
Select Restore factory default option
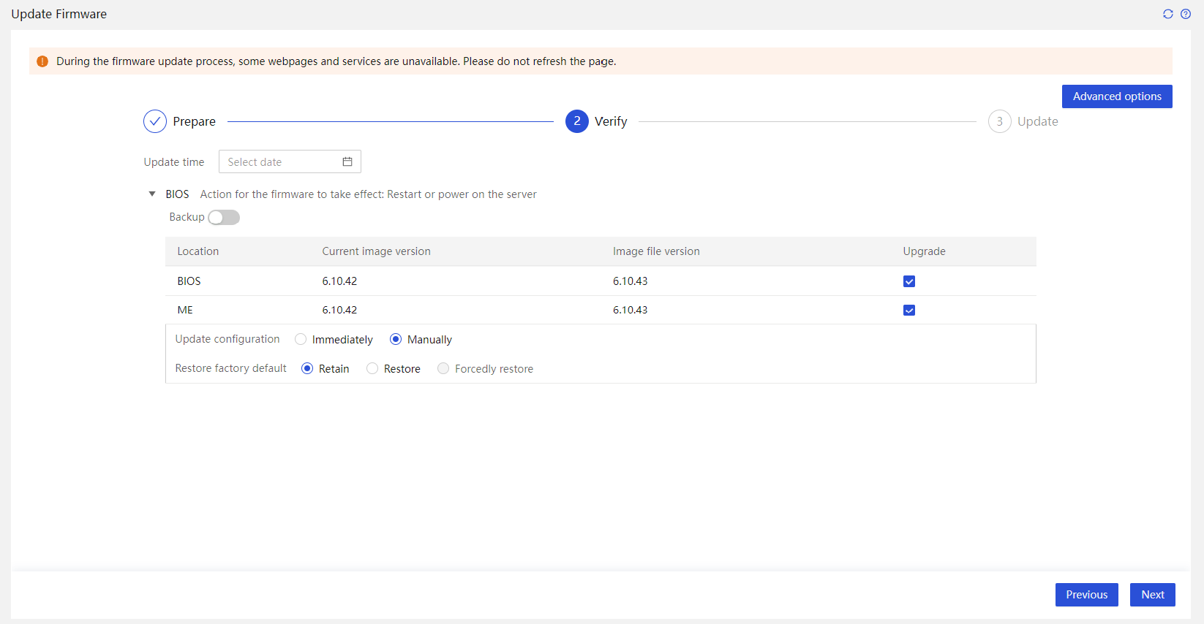pyautogui.click(x=372, y=368)
